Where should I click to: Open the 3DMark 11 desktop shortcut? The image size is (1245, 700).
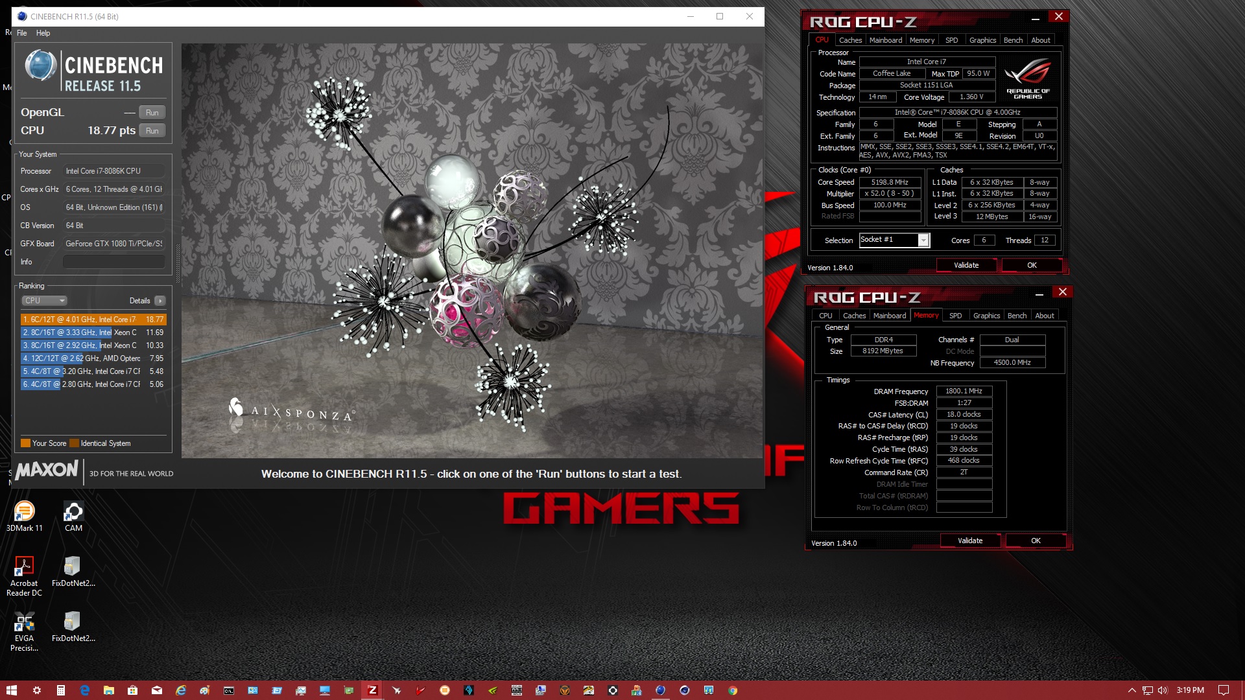tap(24, 516)
